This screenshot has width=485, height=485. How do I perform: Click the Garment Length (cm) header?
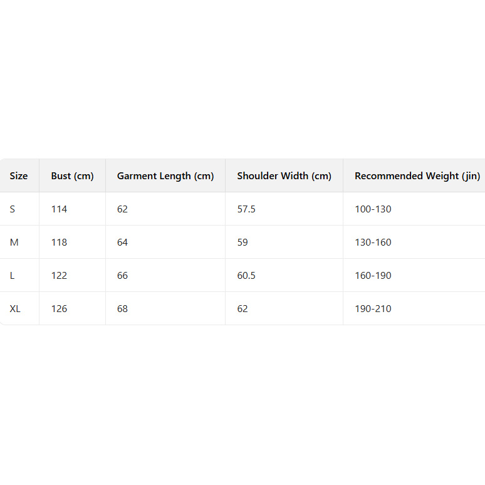tap(165, 176)
